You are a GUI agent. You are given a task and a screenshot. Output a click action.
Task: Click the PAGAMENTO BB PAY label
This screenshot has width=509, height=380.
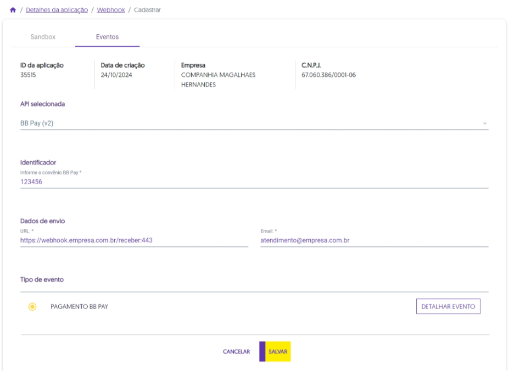pos(79,306)
